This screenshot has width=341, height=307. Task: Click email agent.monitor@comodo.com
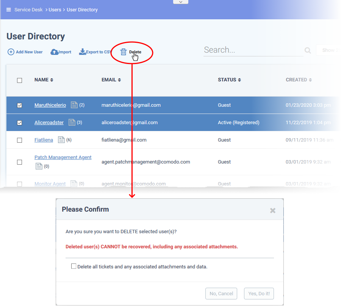133,184
